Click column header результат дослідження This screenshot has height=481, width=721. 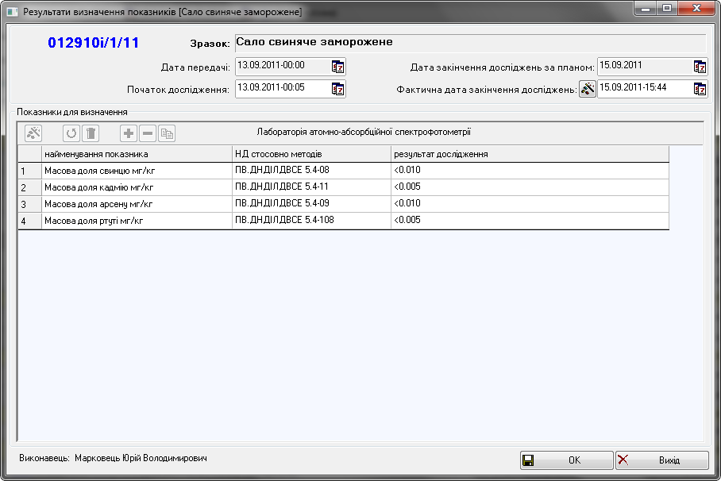530,154
